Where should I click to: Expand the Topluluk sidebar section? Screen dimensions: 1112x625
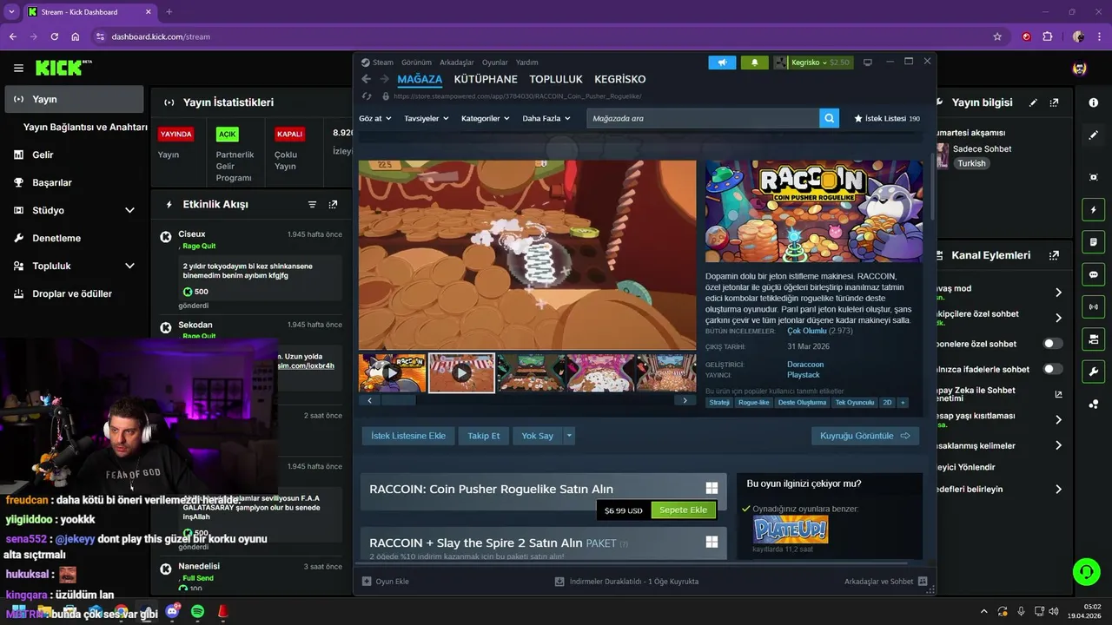click(129, 266)
